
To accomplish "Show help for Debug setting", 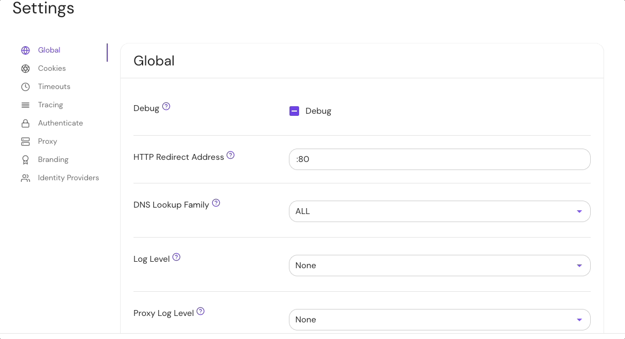I will point(166,106).
